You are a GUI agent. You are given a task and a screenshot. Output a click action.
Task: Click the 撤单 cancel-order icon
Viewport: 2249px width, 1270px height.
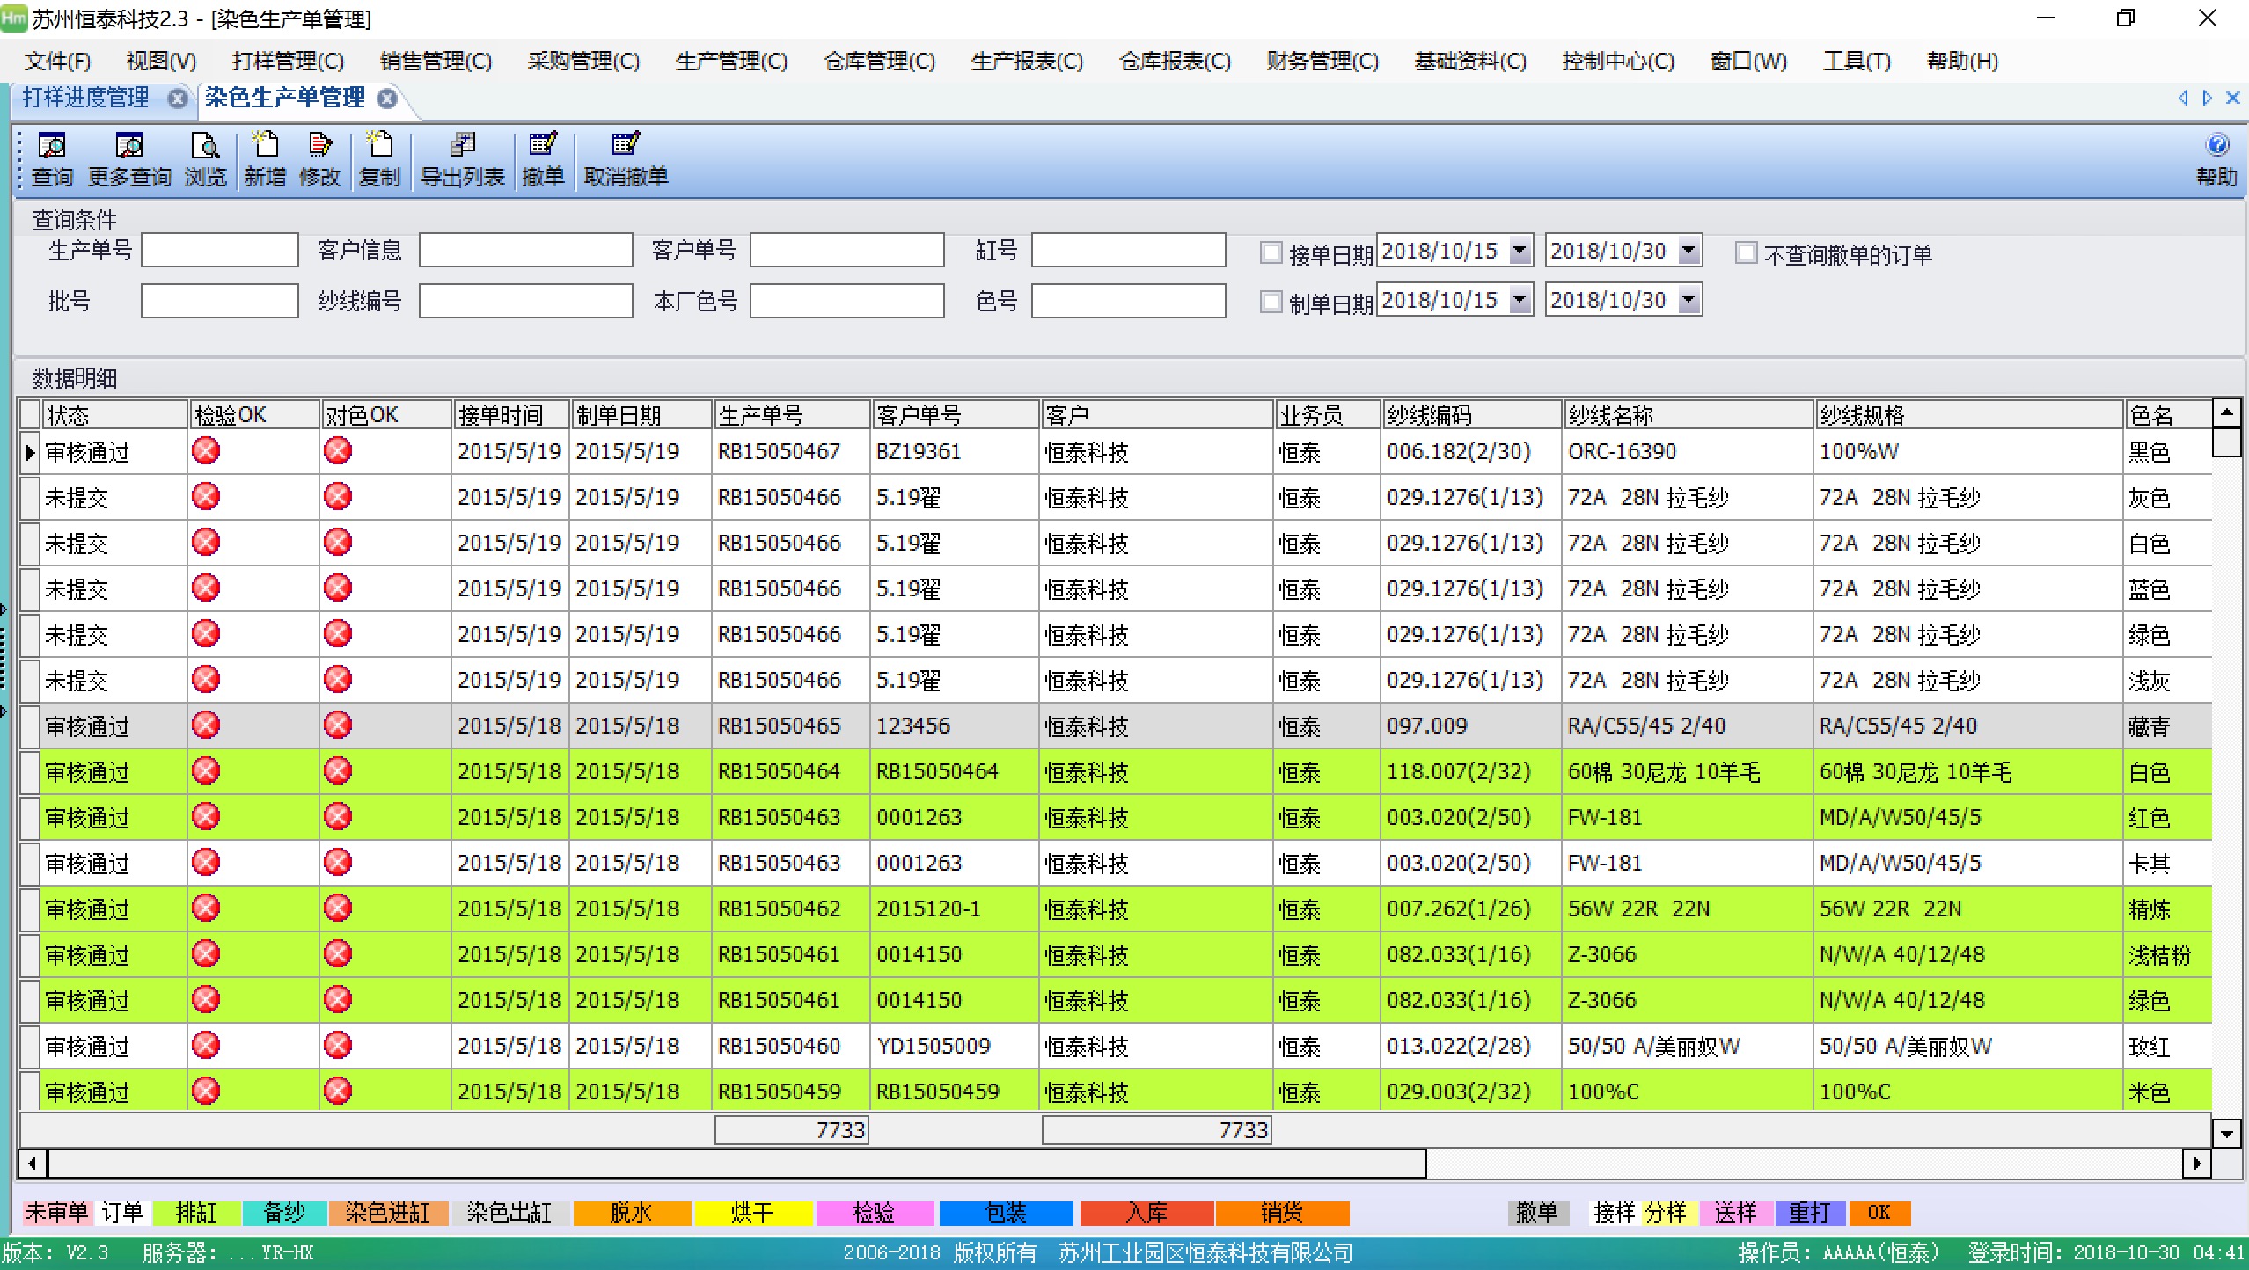pos(542,158)
